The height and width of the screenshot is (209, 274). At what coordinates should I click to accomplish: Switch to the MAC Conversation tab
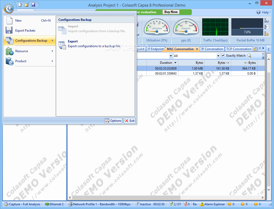[180, 49]
